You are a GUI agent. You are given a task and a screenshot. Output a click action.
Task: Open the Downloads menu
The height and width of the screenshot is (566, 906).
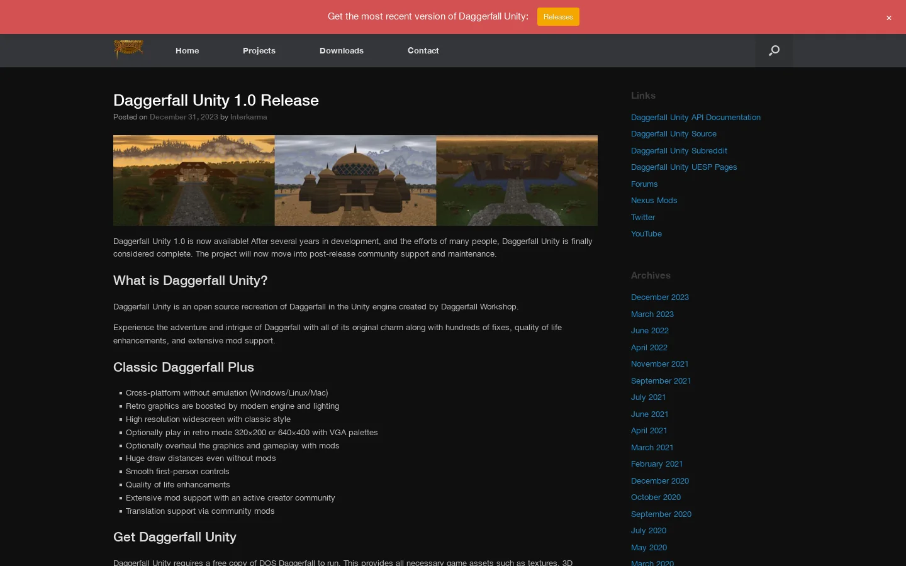click(x=342, y=50)
